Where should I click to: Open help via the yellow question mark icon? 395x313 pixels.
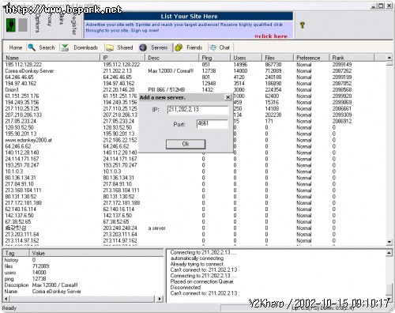[x=303, y=25]
